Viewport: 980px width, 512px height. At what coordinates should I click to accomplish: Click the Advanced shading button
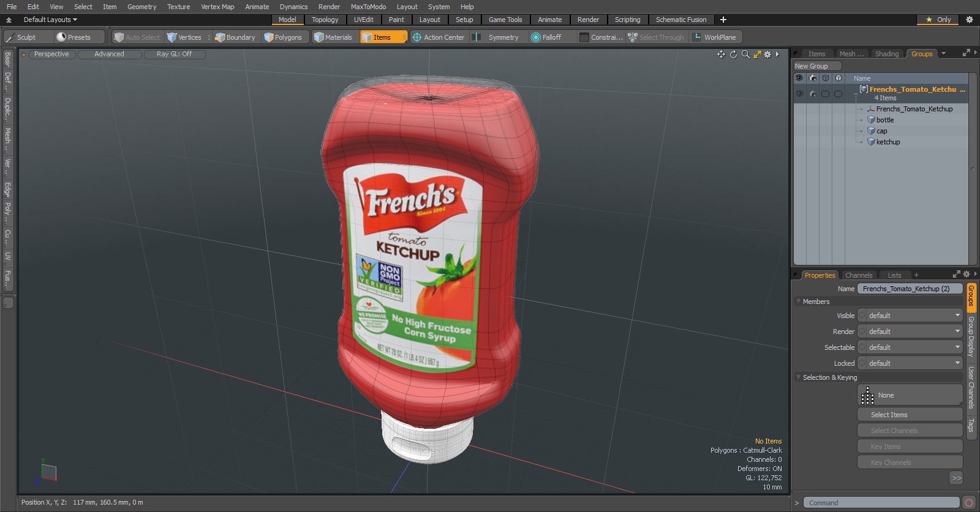point(110,54)
